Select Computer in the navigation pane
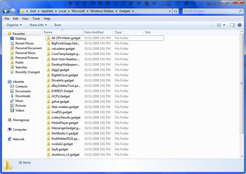 (20, 130)
